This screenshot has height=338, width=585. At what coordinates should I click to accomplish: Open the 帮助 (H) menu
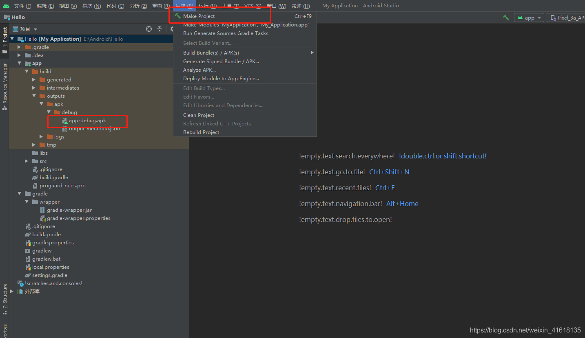click(301, 6)
